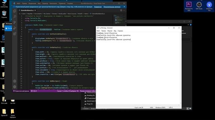
Task: Launch Premiere Pro 2020 desktop shortcut
Action: 189,6
